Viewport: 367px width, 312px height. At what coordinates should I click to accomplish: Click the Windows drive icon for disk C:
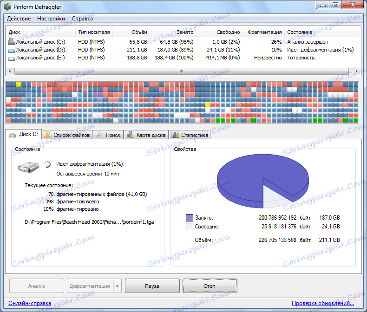click(x=12, y=41)
